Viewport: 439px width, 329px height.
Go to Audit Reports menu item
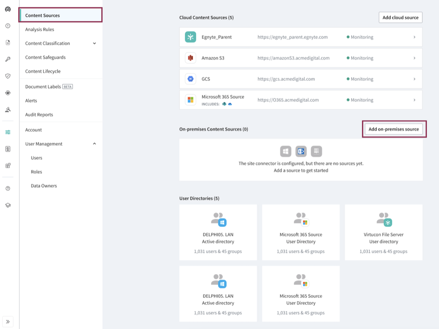pos(39,115)
